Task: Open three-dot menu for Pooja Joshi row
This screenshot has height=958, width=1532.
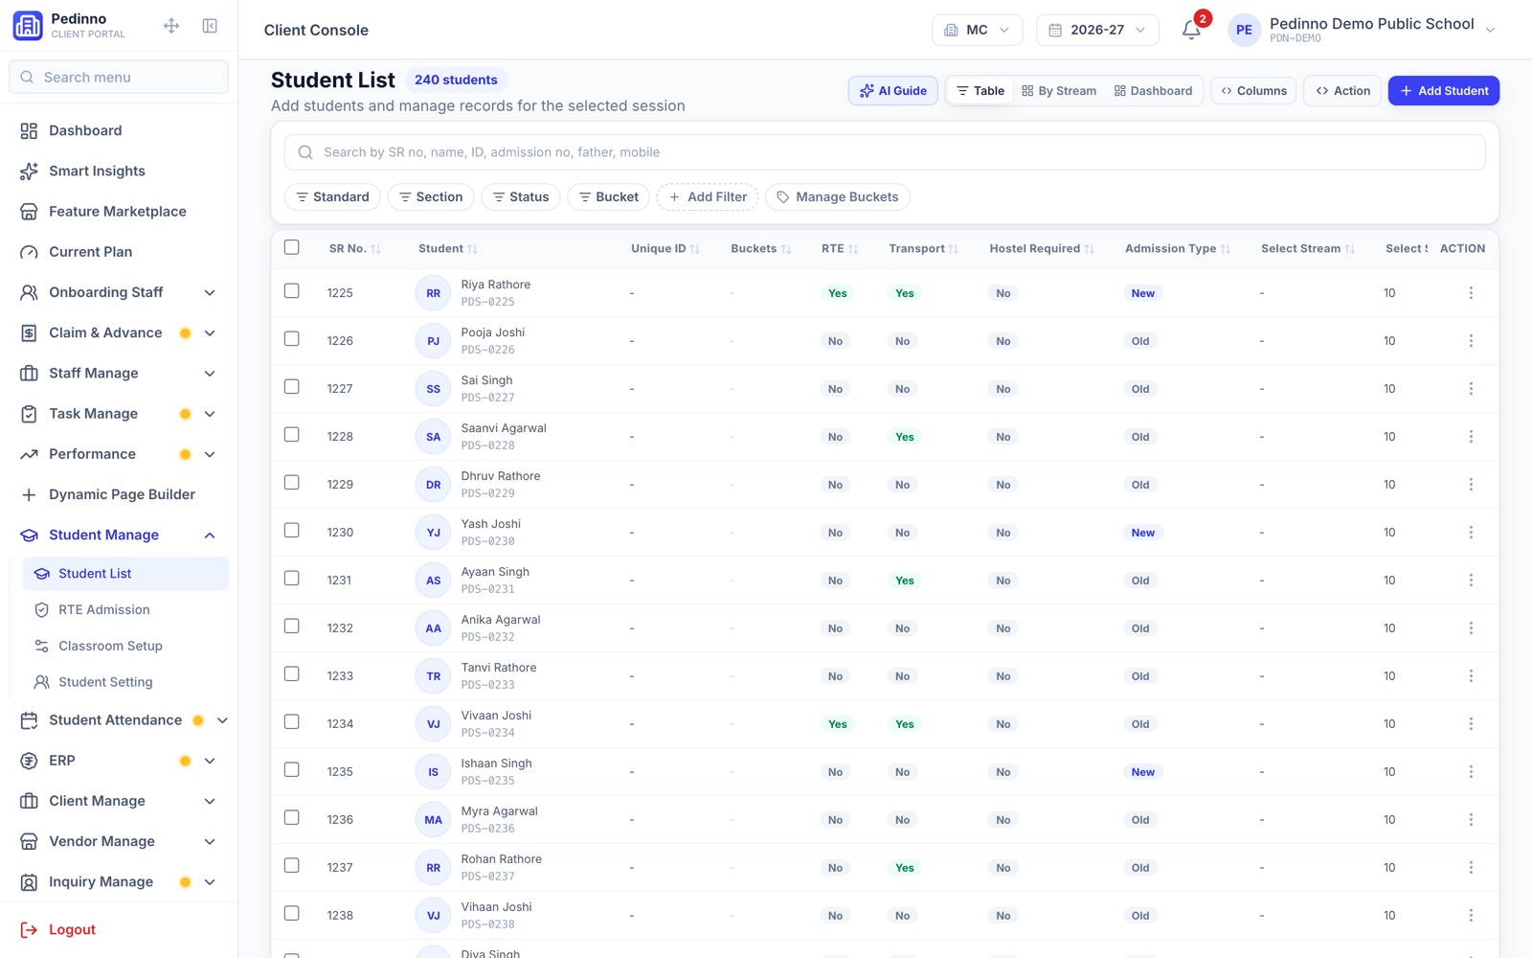Action: [1471, 341]
